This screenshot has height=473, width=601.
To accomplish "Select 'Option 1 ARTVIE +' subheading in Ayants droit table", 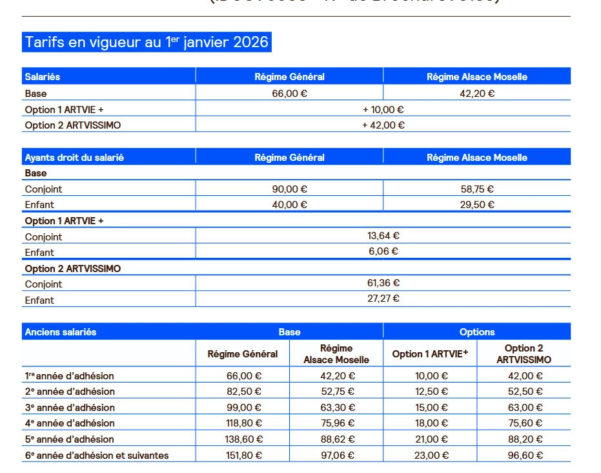I will pyautogui.click(x=64, y=221).
